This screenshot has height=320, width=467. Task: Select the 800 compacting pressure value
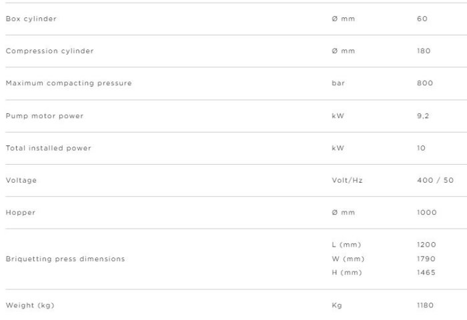coord(425,83)
